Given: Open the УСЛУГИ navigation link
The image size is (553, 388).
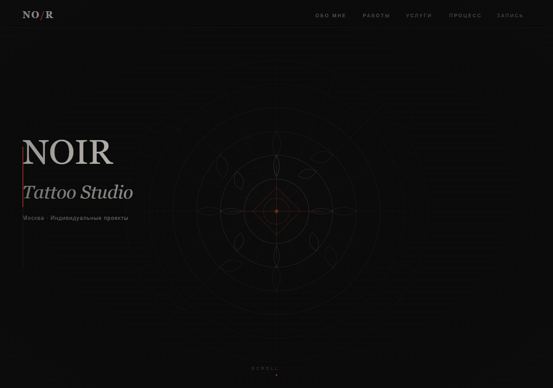Looking at the screenshot, I should 419,16.
